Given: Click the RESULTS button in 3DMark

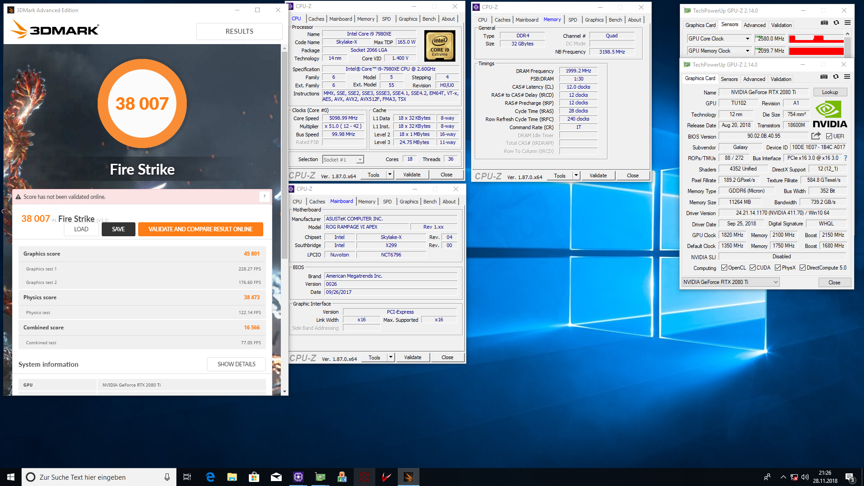Looking at the screenshot, I should pyautogui.click(x=239, y=31).
